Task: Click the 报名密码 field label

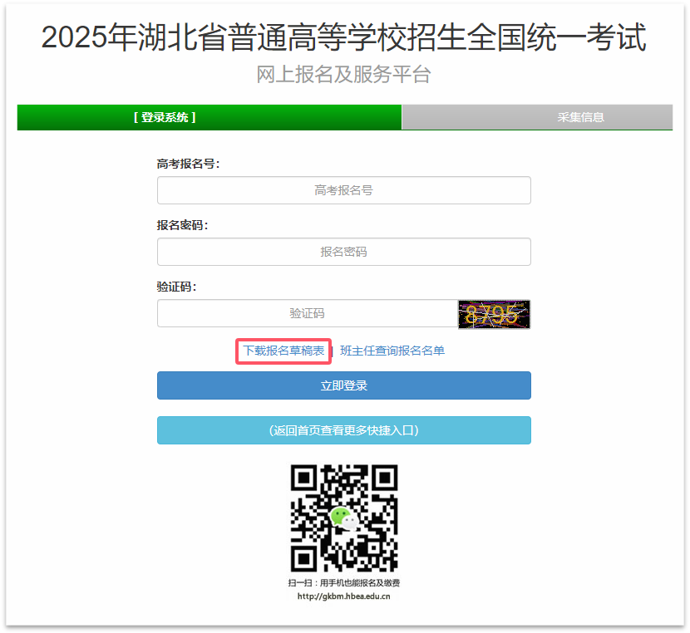Action: [x=182, y=225]
